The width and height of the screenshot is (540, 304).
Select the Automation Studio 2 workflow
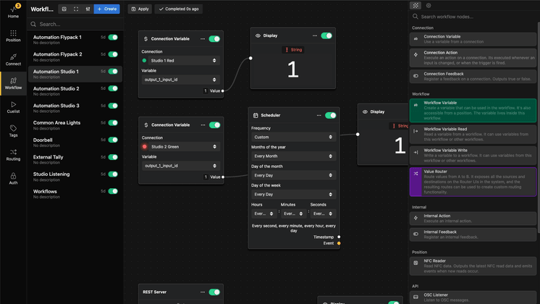(75, 91)
